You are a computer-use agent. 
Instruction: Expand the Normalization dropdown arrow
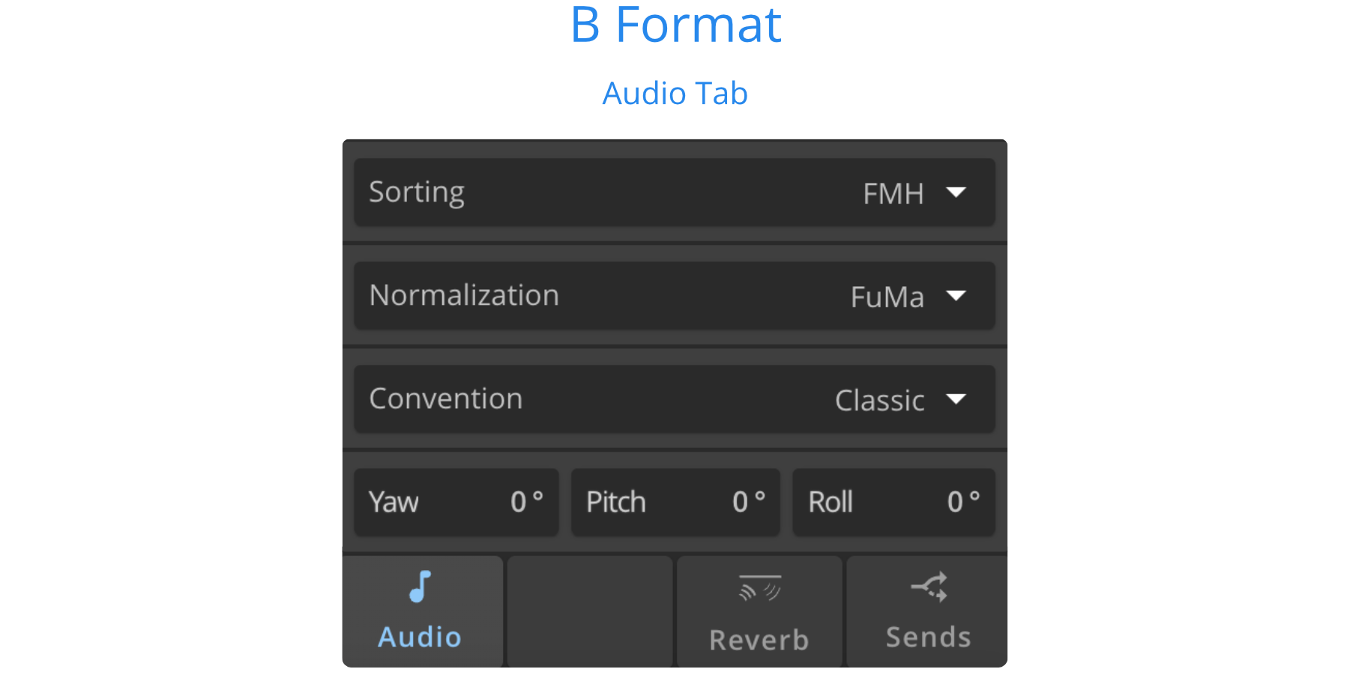(956, 296)
